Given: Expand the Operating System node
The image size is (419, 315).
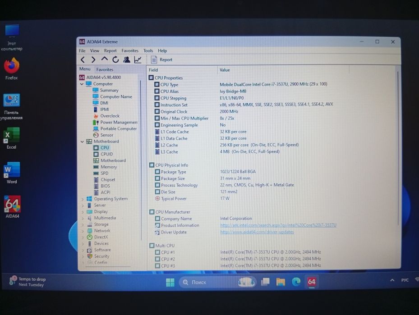Looking at the screenshot, I should (83, 200).
